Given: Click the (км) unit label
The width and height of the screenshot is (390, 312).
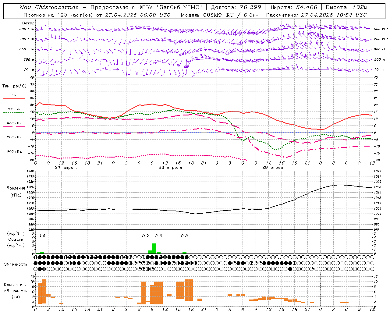Looking at the screenshot, I should (16, 297).
